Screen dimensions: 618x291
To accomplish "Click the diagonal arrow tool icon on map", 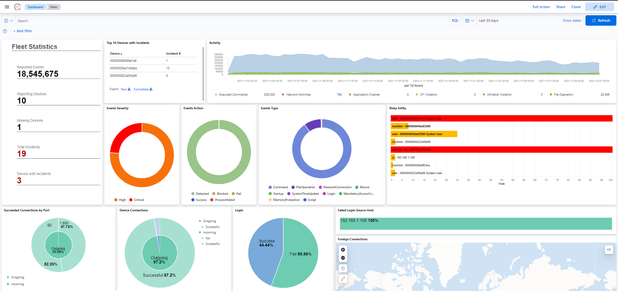I will click(343, 279).
